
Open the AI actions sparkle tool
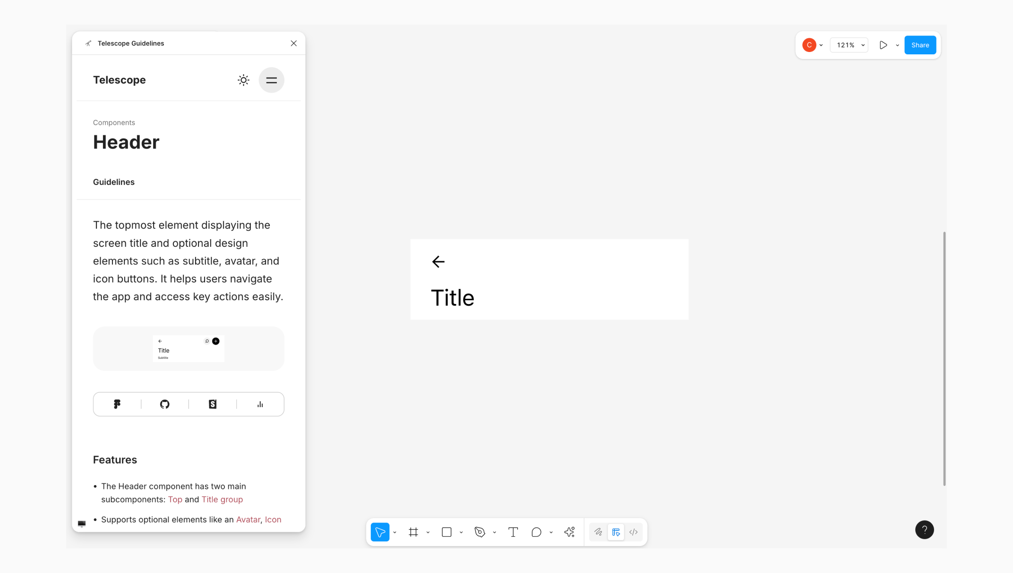[569, 532]
